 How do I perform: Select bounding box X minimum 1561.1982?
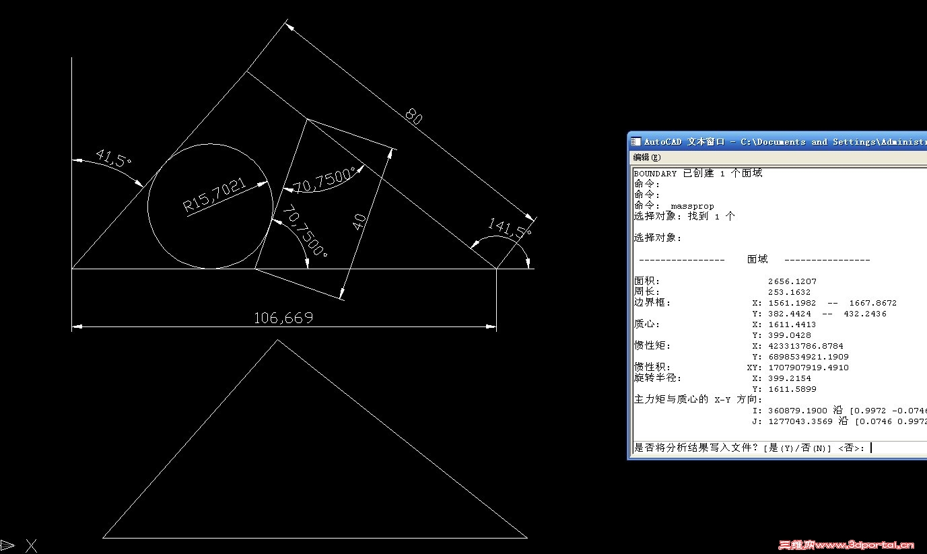(x=792, y=303)
